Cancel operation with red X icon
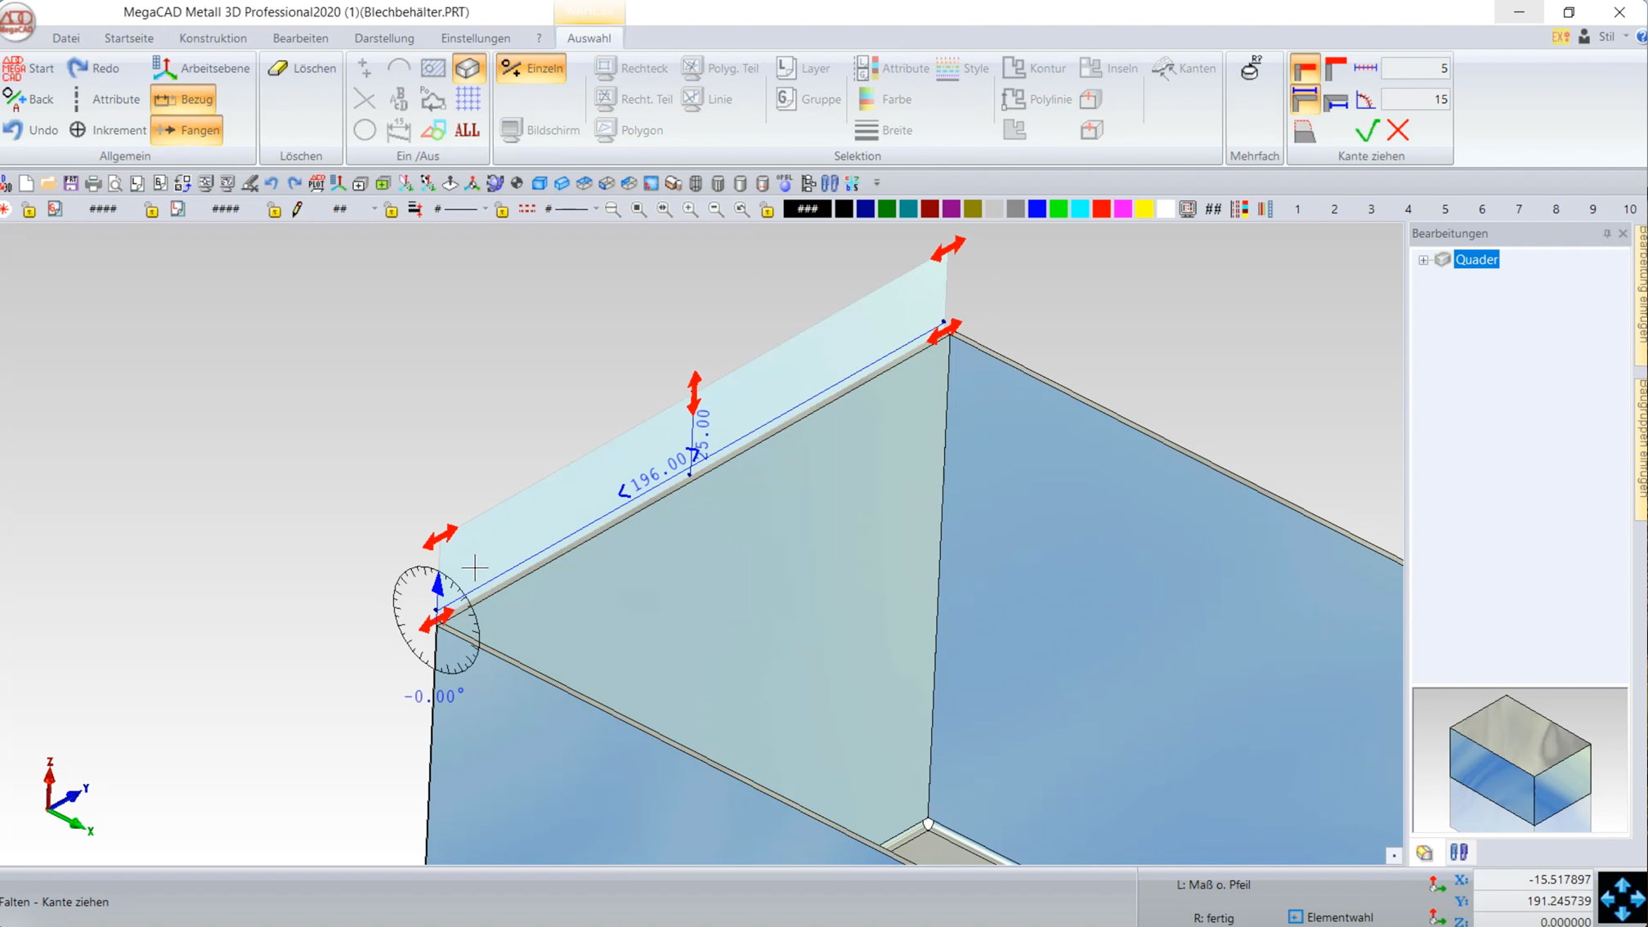Screen dimensions: 1648x927 click(x=1398, y=129)
